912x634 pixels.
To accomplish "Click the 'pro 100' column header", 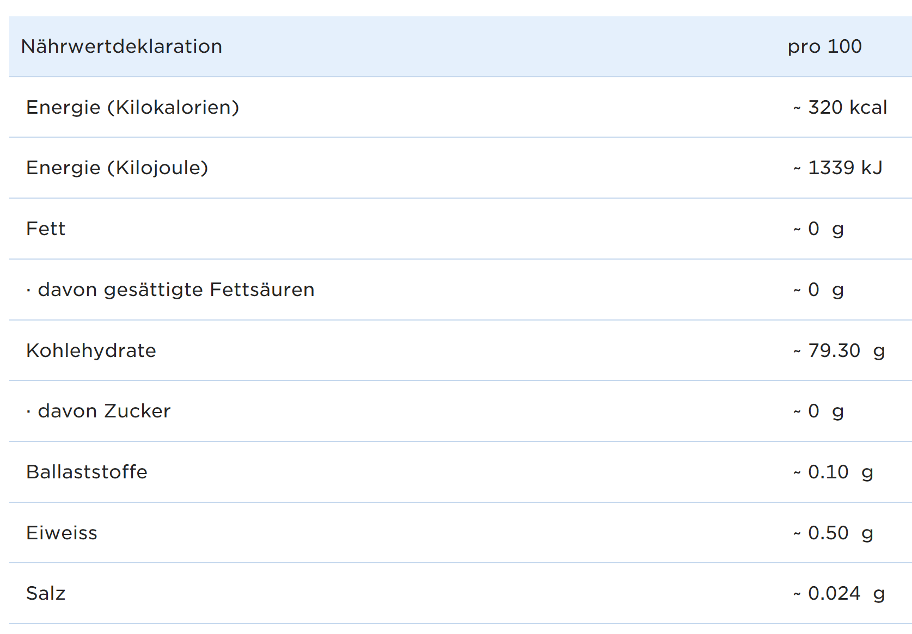I will click(824, 47).
